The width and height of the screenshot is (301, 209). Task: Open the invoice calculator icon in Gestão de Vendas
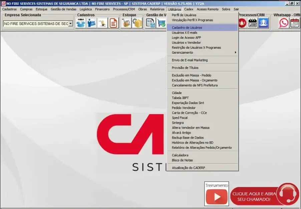150,23
